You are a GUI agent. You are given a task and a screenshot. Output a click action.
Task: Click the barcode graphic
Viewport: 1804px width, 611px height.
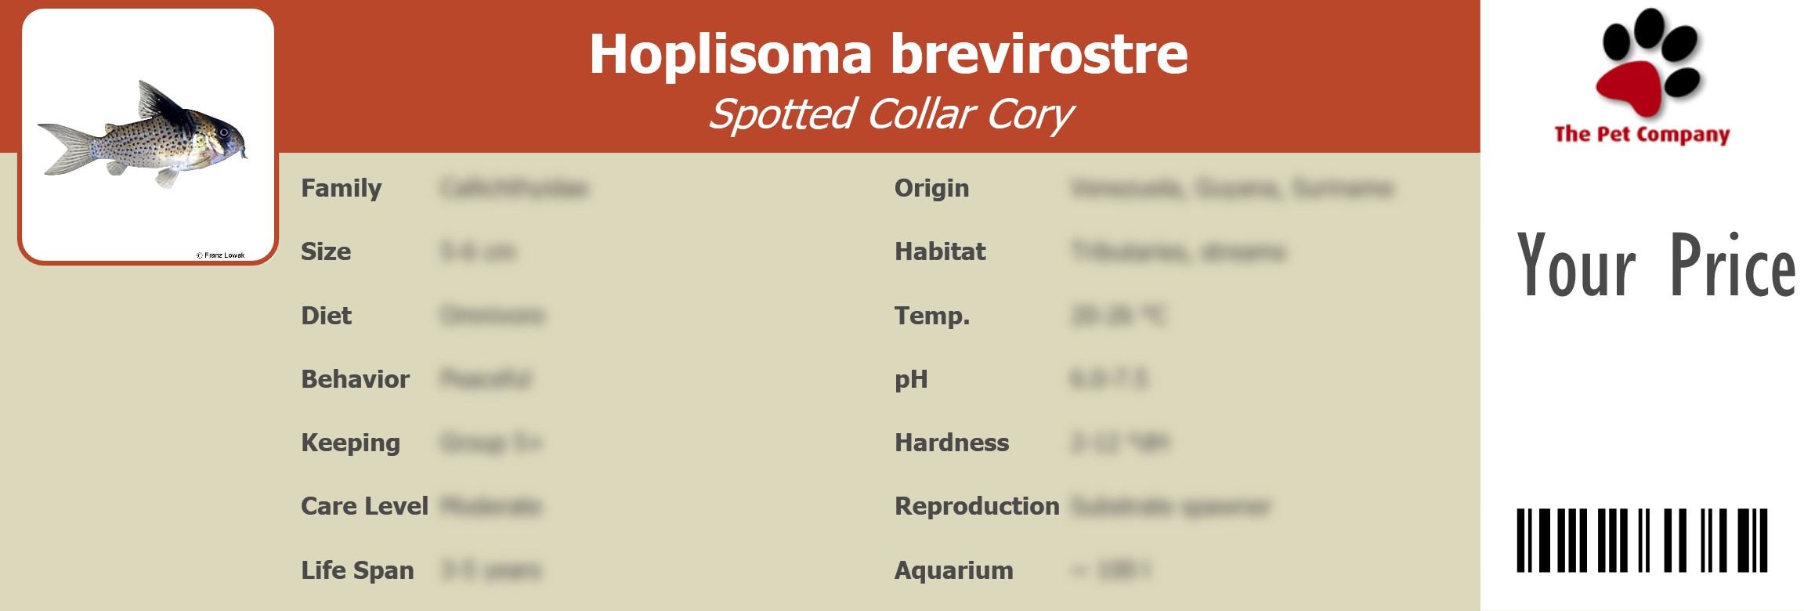(x=1642, y=540)
